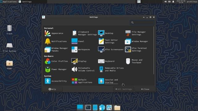Open the Accessibility settings
The width and height of the screenshot is (198, 111).
pos(56,81)
